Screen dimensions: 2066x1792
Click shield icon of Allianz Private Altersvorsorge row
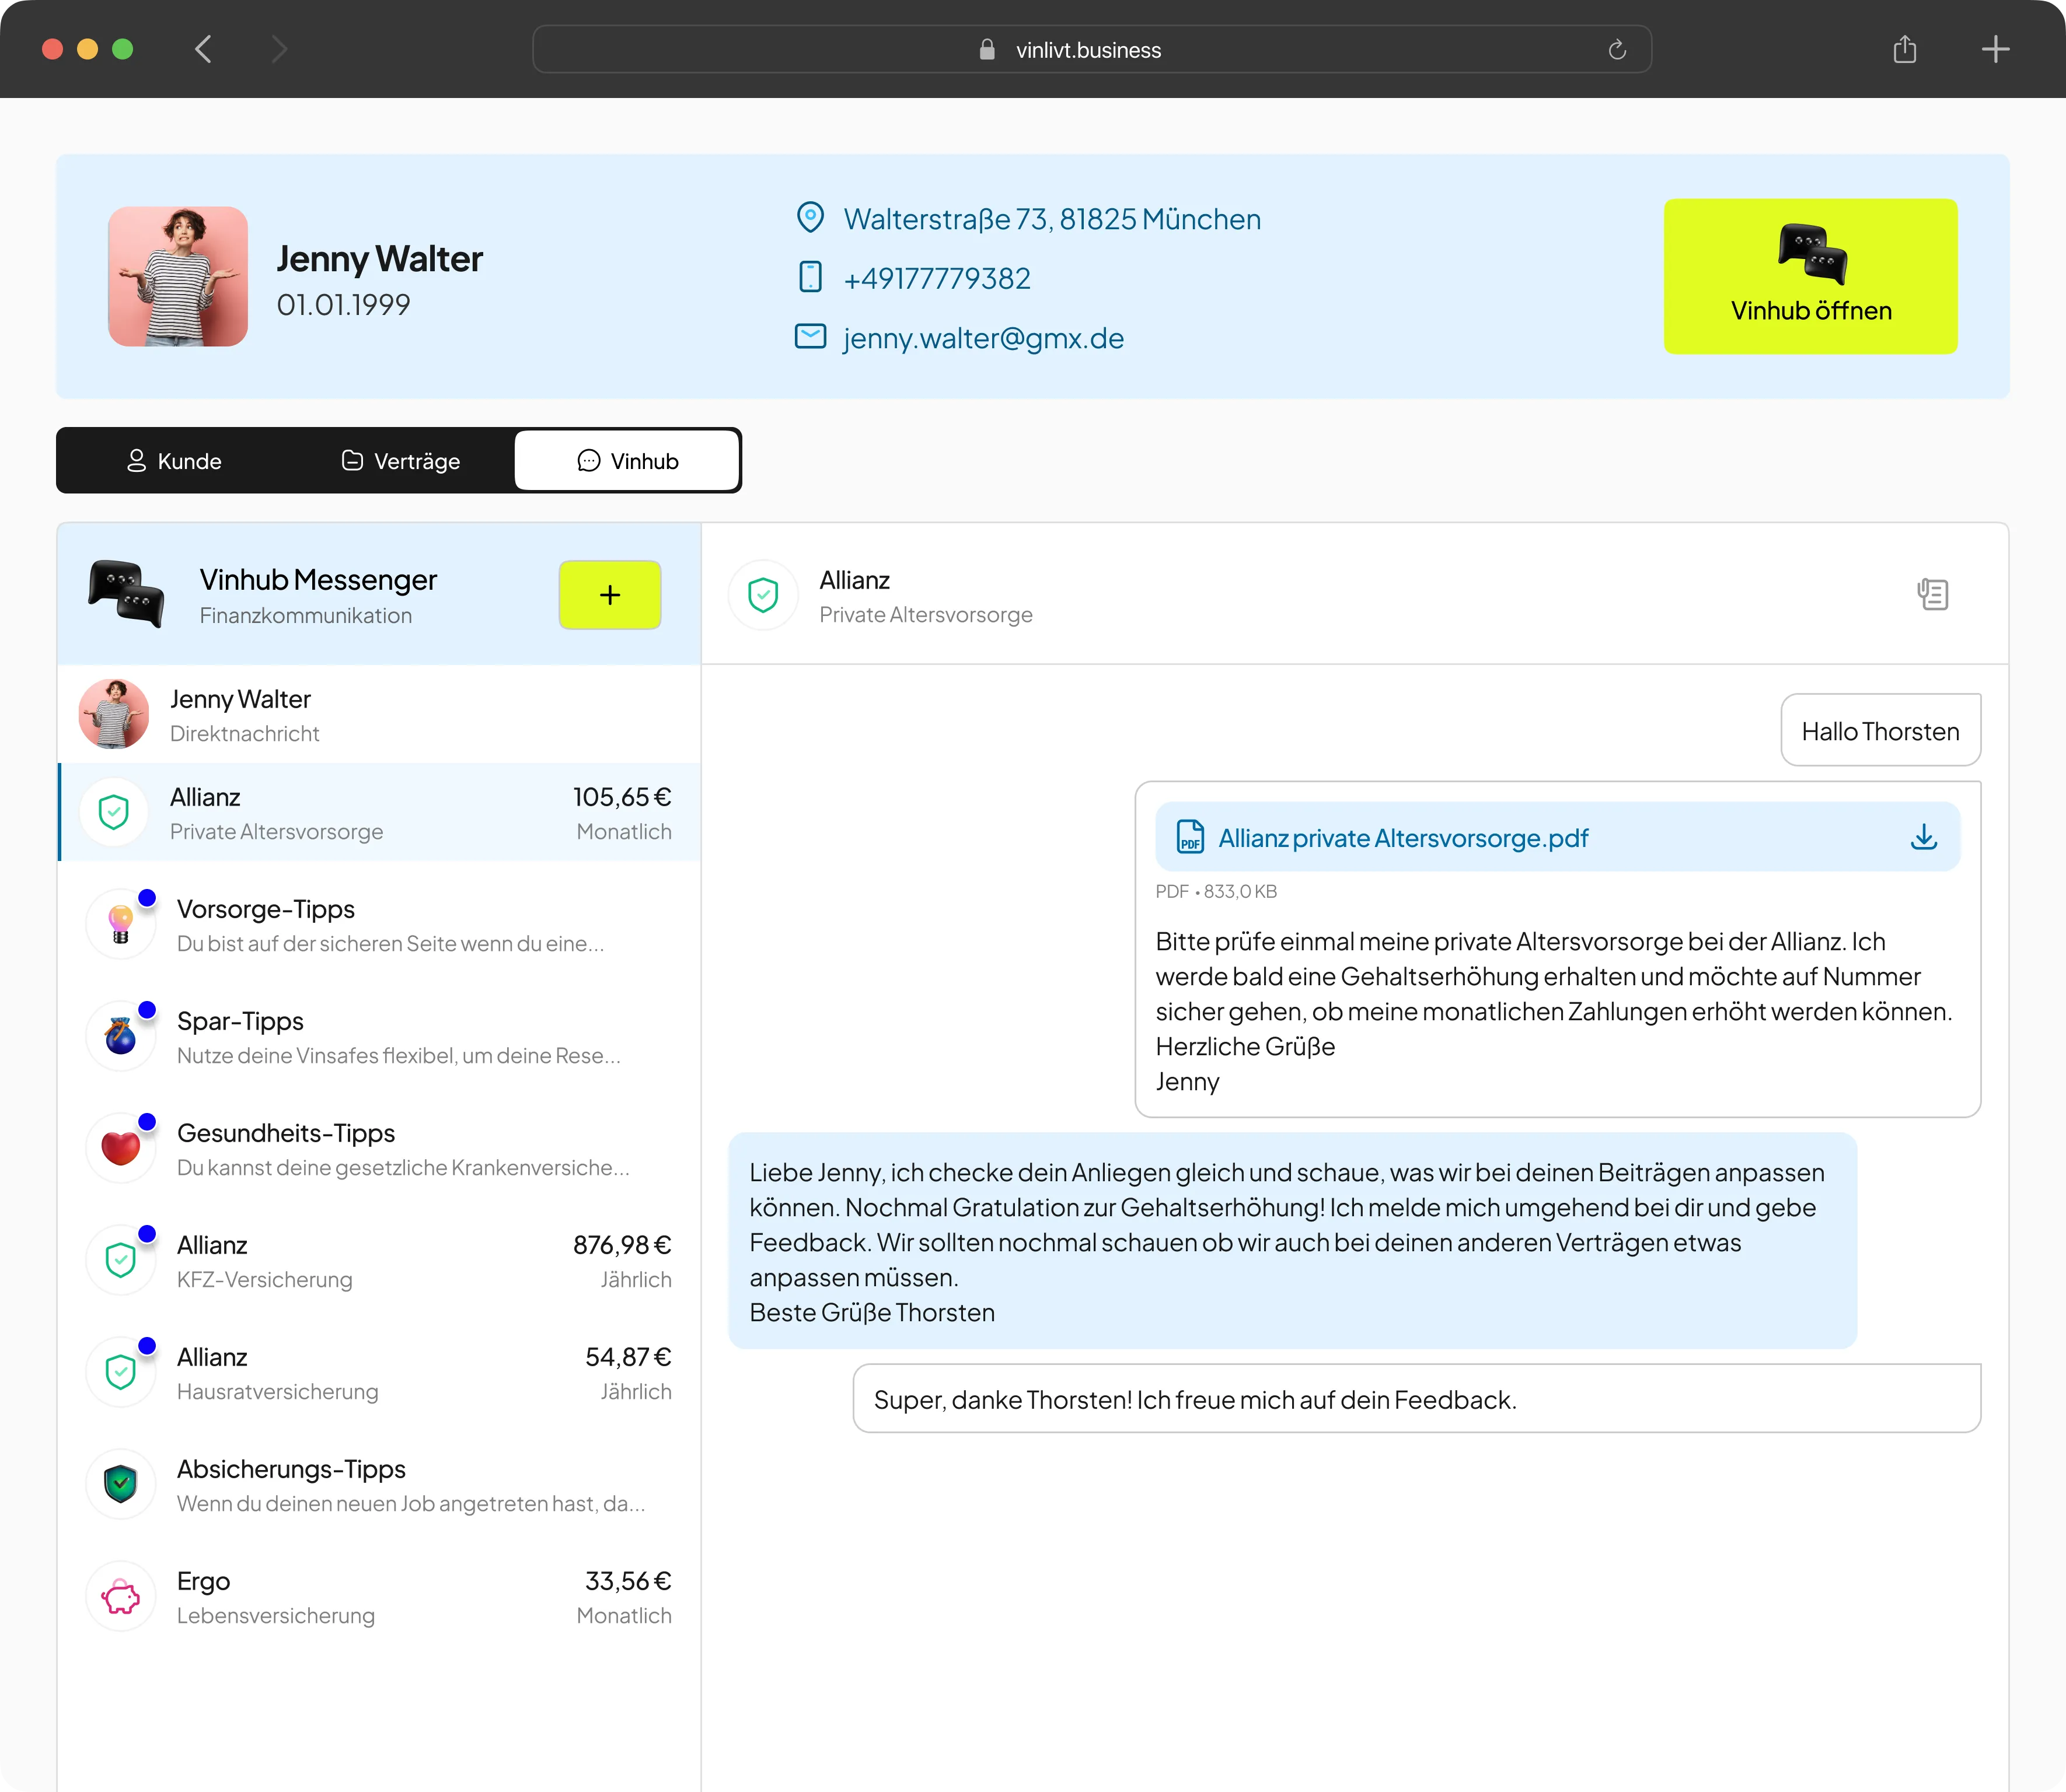coord(114,811)
